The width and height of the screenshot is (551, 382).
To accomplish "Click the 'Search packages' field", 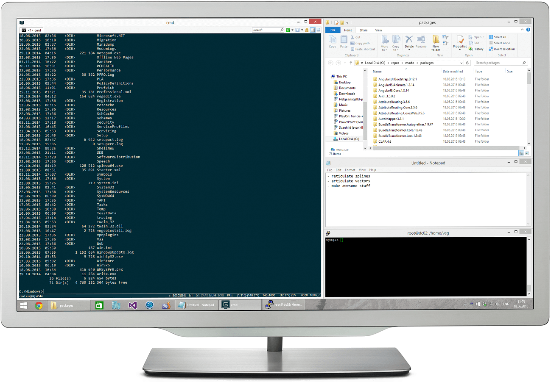I will (x=501, y=63).
